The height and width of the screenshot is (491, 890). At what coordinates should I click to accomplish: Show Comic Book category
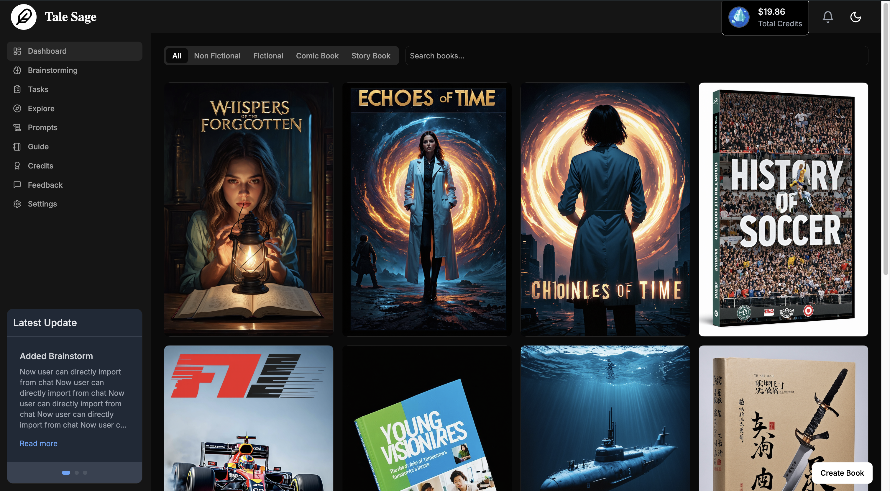click(317, 56)
